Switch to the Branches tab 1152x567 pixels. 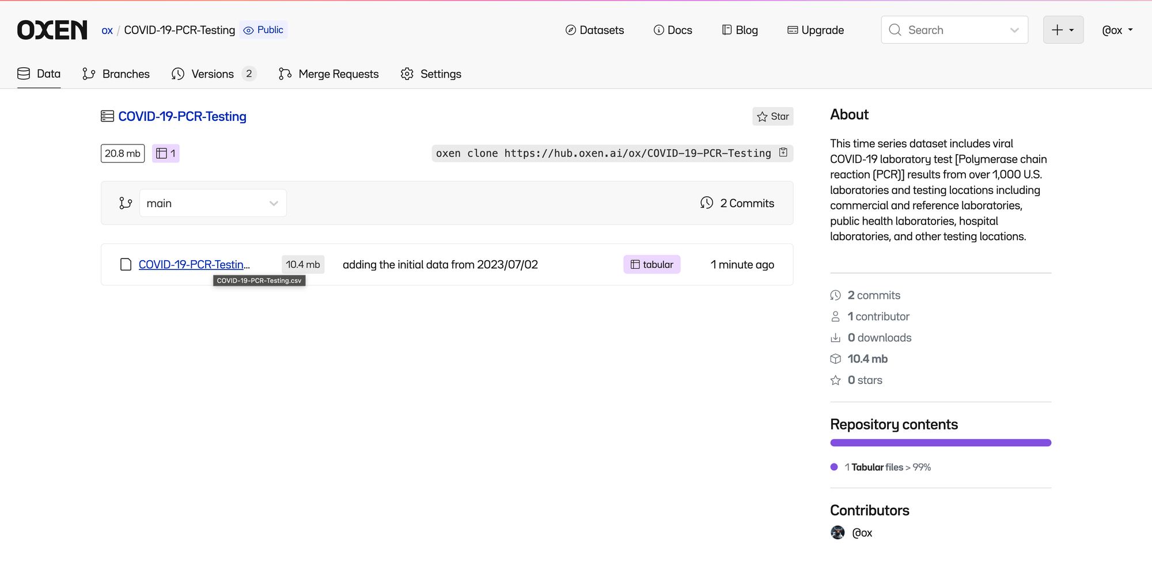[x=116, y=74]
